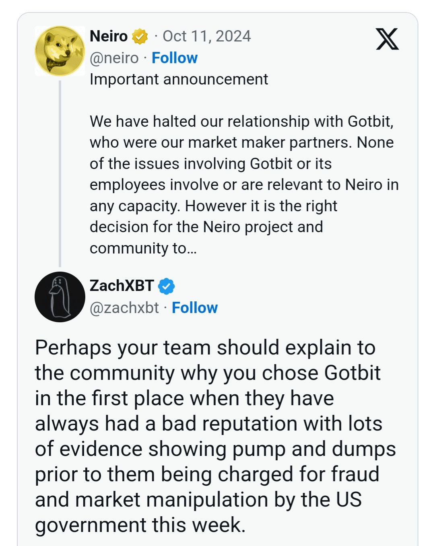This screenshot has width=427, height=546.
Task: Click the 'Important announcement' heading line
Action: [179, 79]
